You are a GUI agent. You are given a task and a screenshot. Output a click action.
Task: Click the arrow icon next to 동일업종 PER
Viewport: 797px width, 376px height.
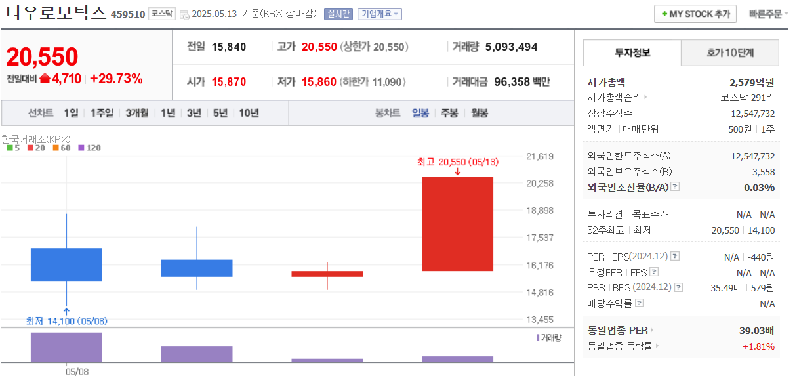652,330
